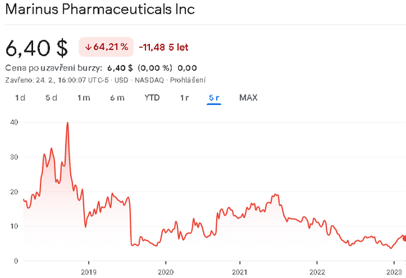This screenshot has width=406, height=278.
Task: Click the 6,40 $ current price
Action: tap(36, 47)
